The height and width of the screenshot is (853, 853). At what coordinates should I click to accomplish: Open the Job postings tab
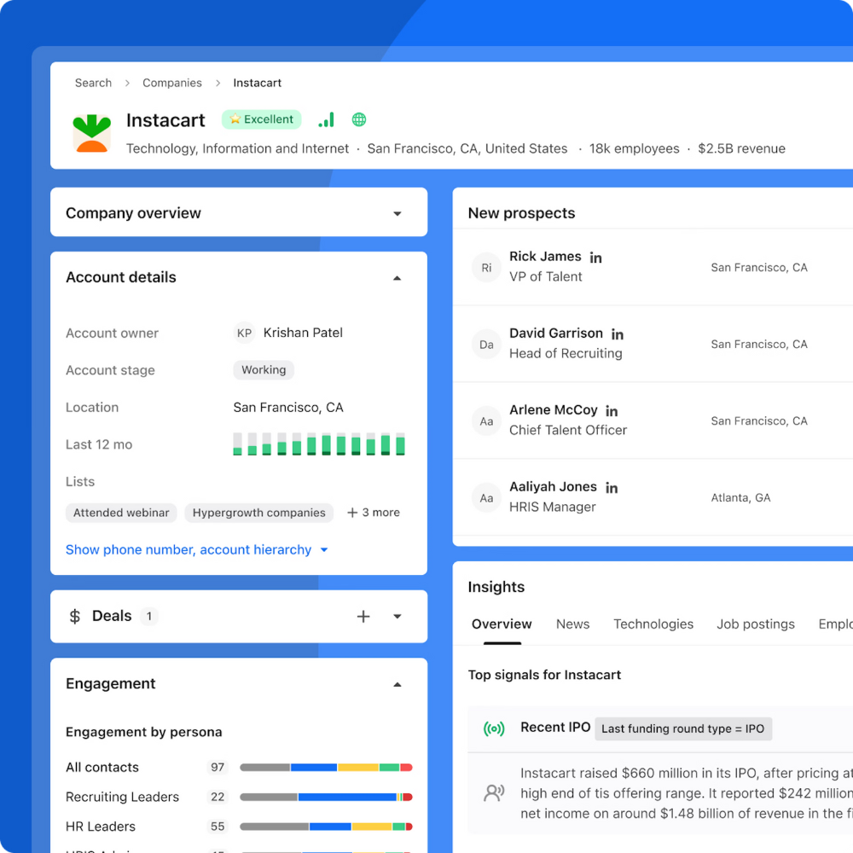click(756, 624)
